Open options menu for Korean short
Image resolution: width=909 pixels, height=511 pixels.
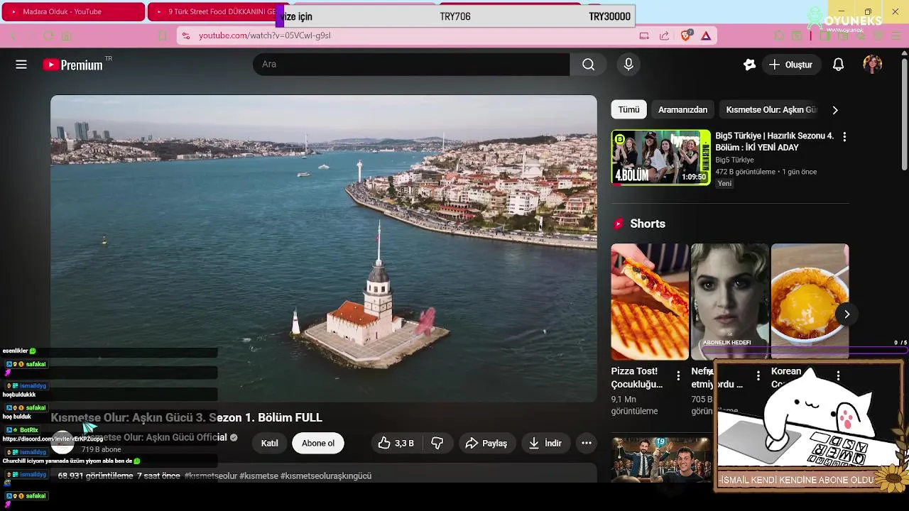pos(839,375)
